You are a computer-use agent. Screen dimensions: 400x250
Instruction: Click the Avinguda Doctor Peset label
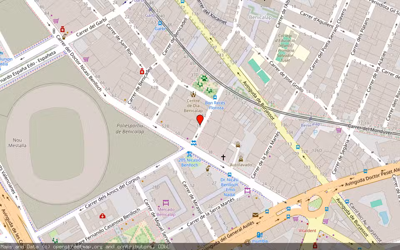click(372, 177)
